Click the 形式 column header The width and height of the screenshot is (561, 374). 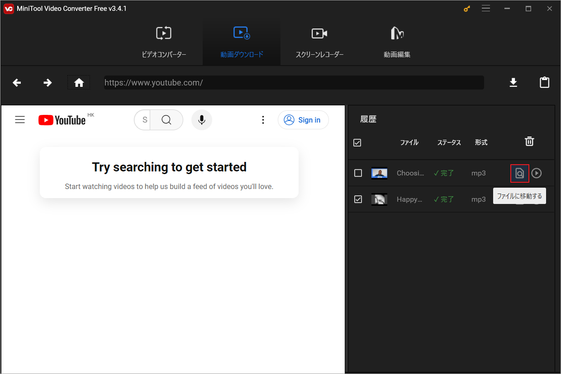(x=481, y=142)
